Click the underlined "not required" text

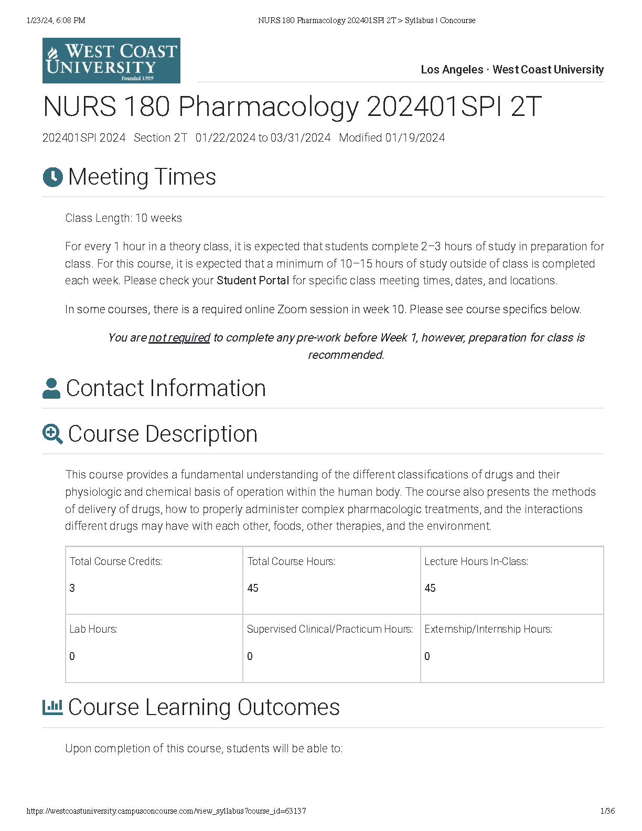pos(179,338)
